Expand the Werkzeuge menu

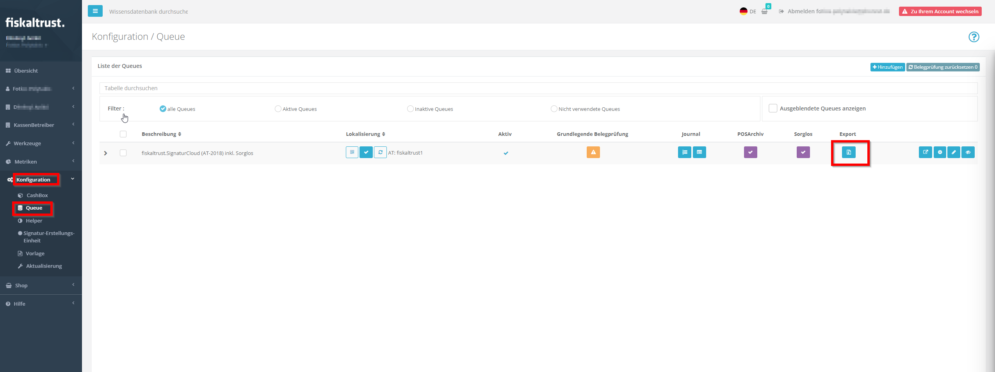[41, 143]
